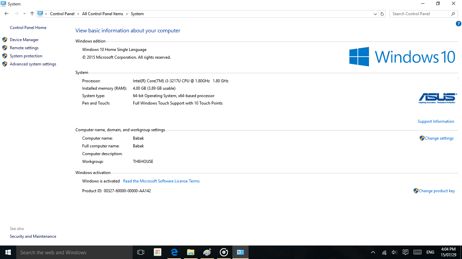Click the Refresh button beside address bar
The height and width of the screenshot is (259, 462).
click(x=382, y=14)
